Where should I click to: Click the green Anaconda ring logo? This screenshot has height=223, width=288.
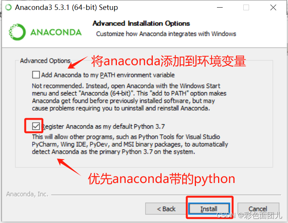pos(17,32)
